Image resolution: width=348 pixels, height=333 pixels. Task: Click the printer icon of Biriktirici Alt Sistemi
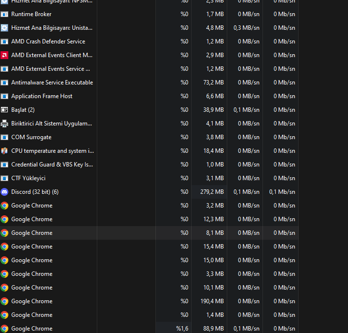point(4,124)
